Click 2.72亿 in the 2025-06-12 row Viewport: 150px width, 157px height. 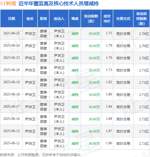click(x=144, y=144)
